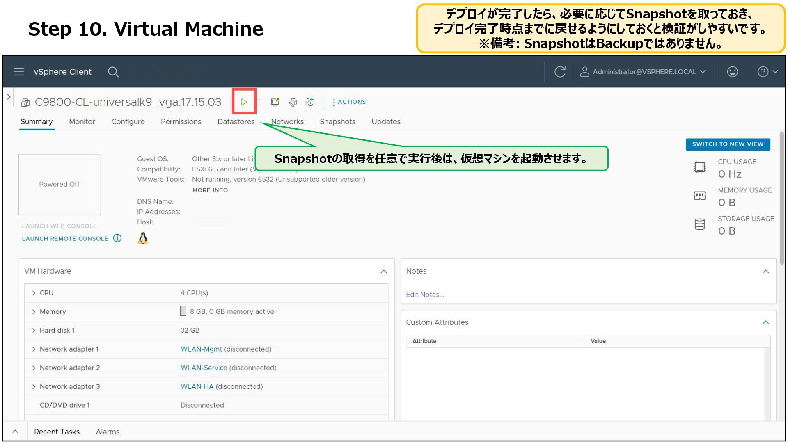Open the hamburger navigation menu
The width and height of the screenshot is (788, 443).
click(x=19, y=72)
